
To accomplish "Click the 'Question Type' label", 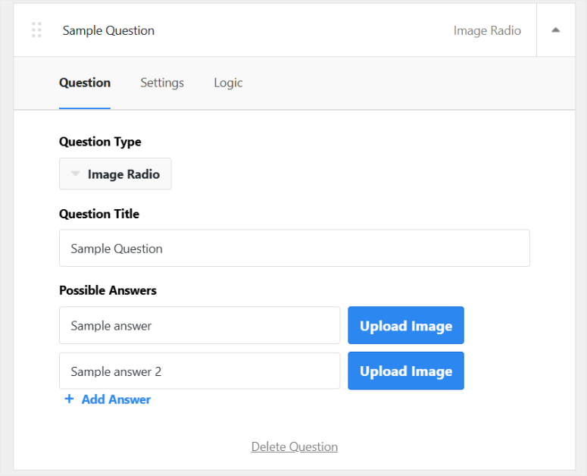I will [100, 142].
